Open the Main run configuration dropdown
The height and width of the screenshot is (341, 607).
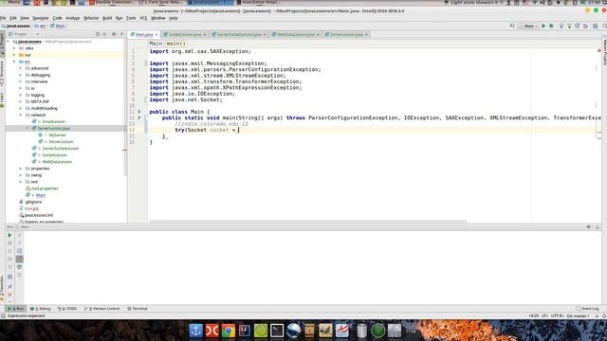[529, 26]
